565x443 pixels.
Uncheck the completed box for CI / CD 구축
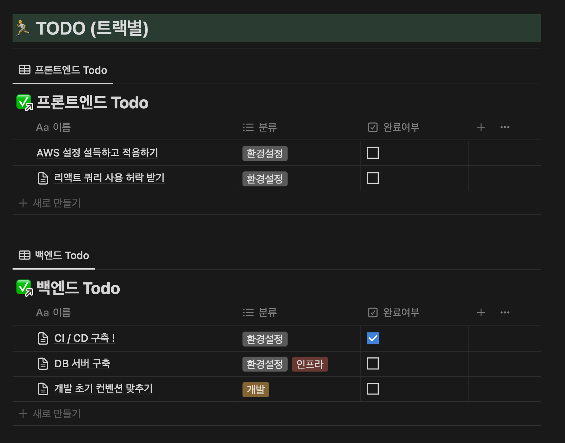point(373,338)
